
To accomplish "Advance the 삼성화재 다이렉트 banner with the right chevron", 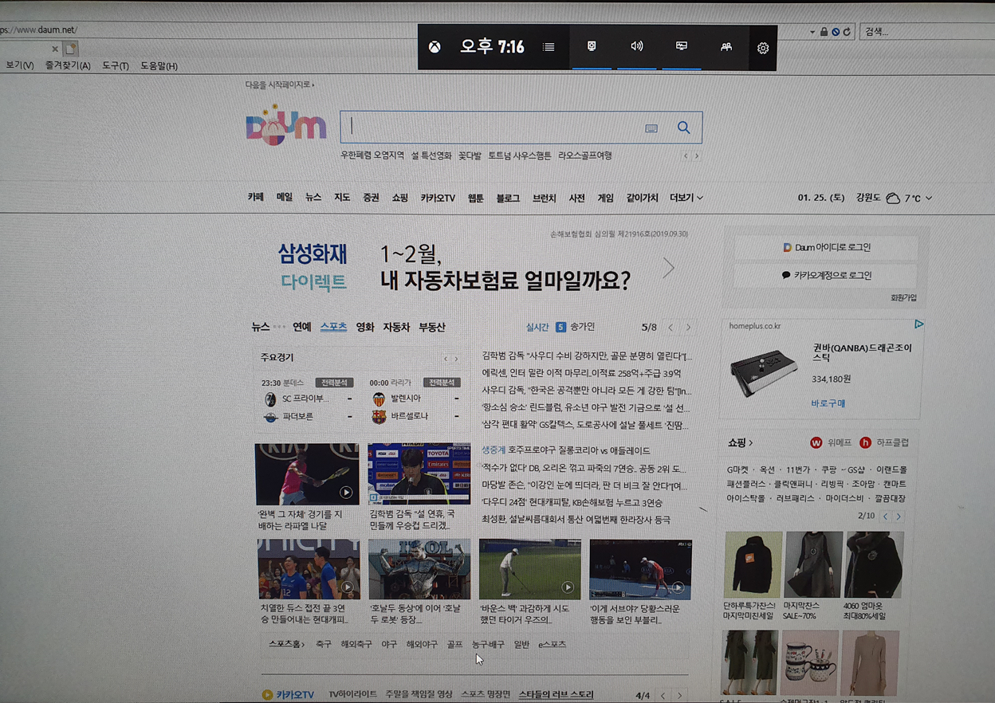I will click(x=668, y=268).
